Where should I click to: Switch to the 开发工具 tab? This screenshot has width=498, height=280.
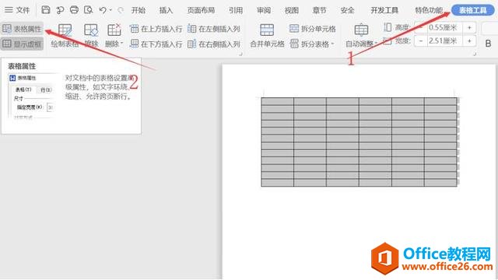(384, 10)
